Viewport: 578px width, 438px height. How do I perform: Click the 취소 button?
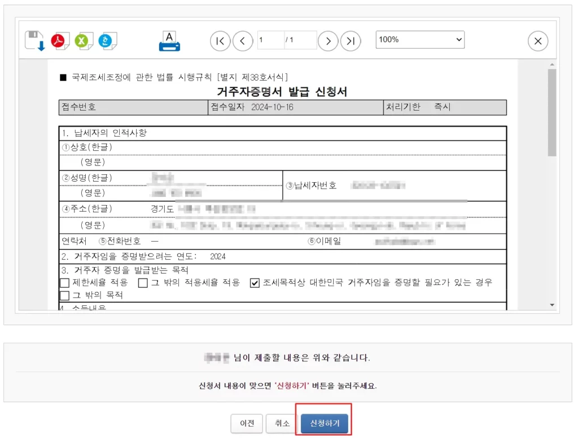(x=282, y=423)
